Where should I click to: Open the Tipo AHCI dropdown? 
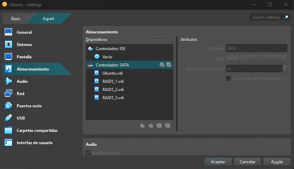pos(256,59)
